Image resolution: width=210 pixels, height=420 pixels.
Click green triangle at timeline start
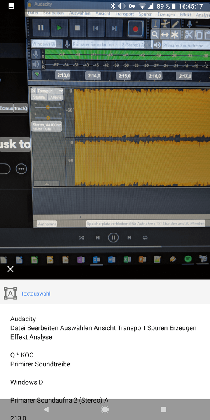click(37, 75)
